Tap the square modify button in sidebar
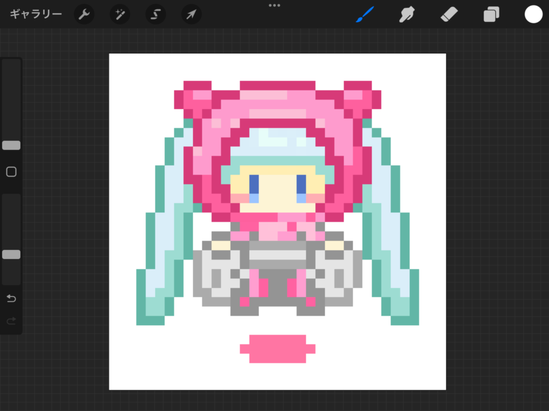549x411 pixels. pos(11,172)
